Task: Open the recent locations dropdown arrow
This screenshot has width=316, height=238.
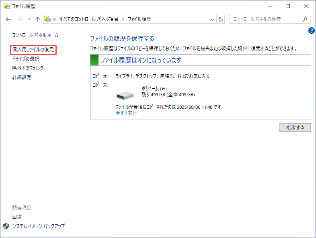Action: 29,19
